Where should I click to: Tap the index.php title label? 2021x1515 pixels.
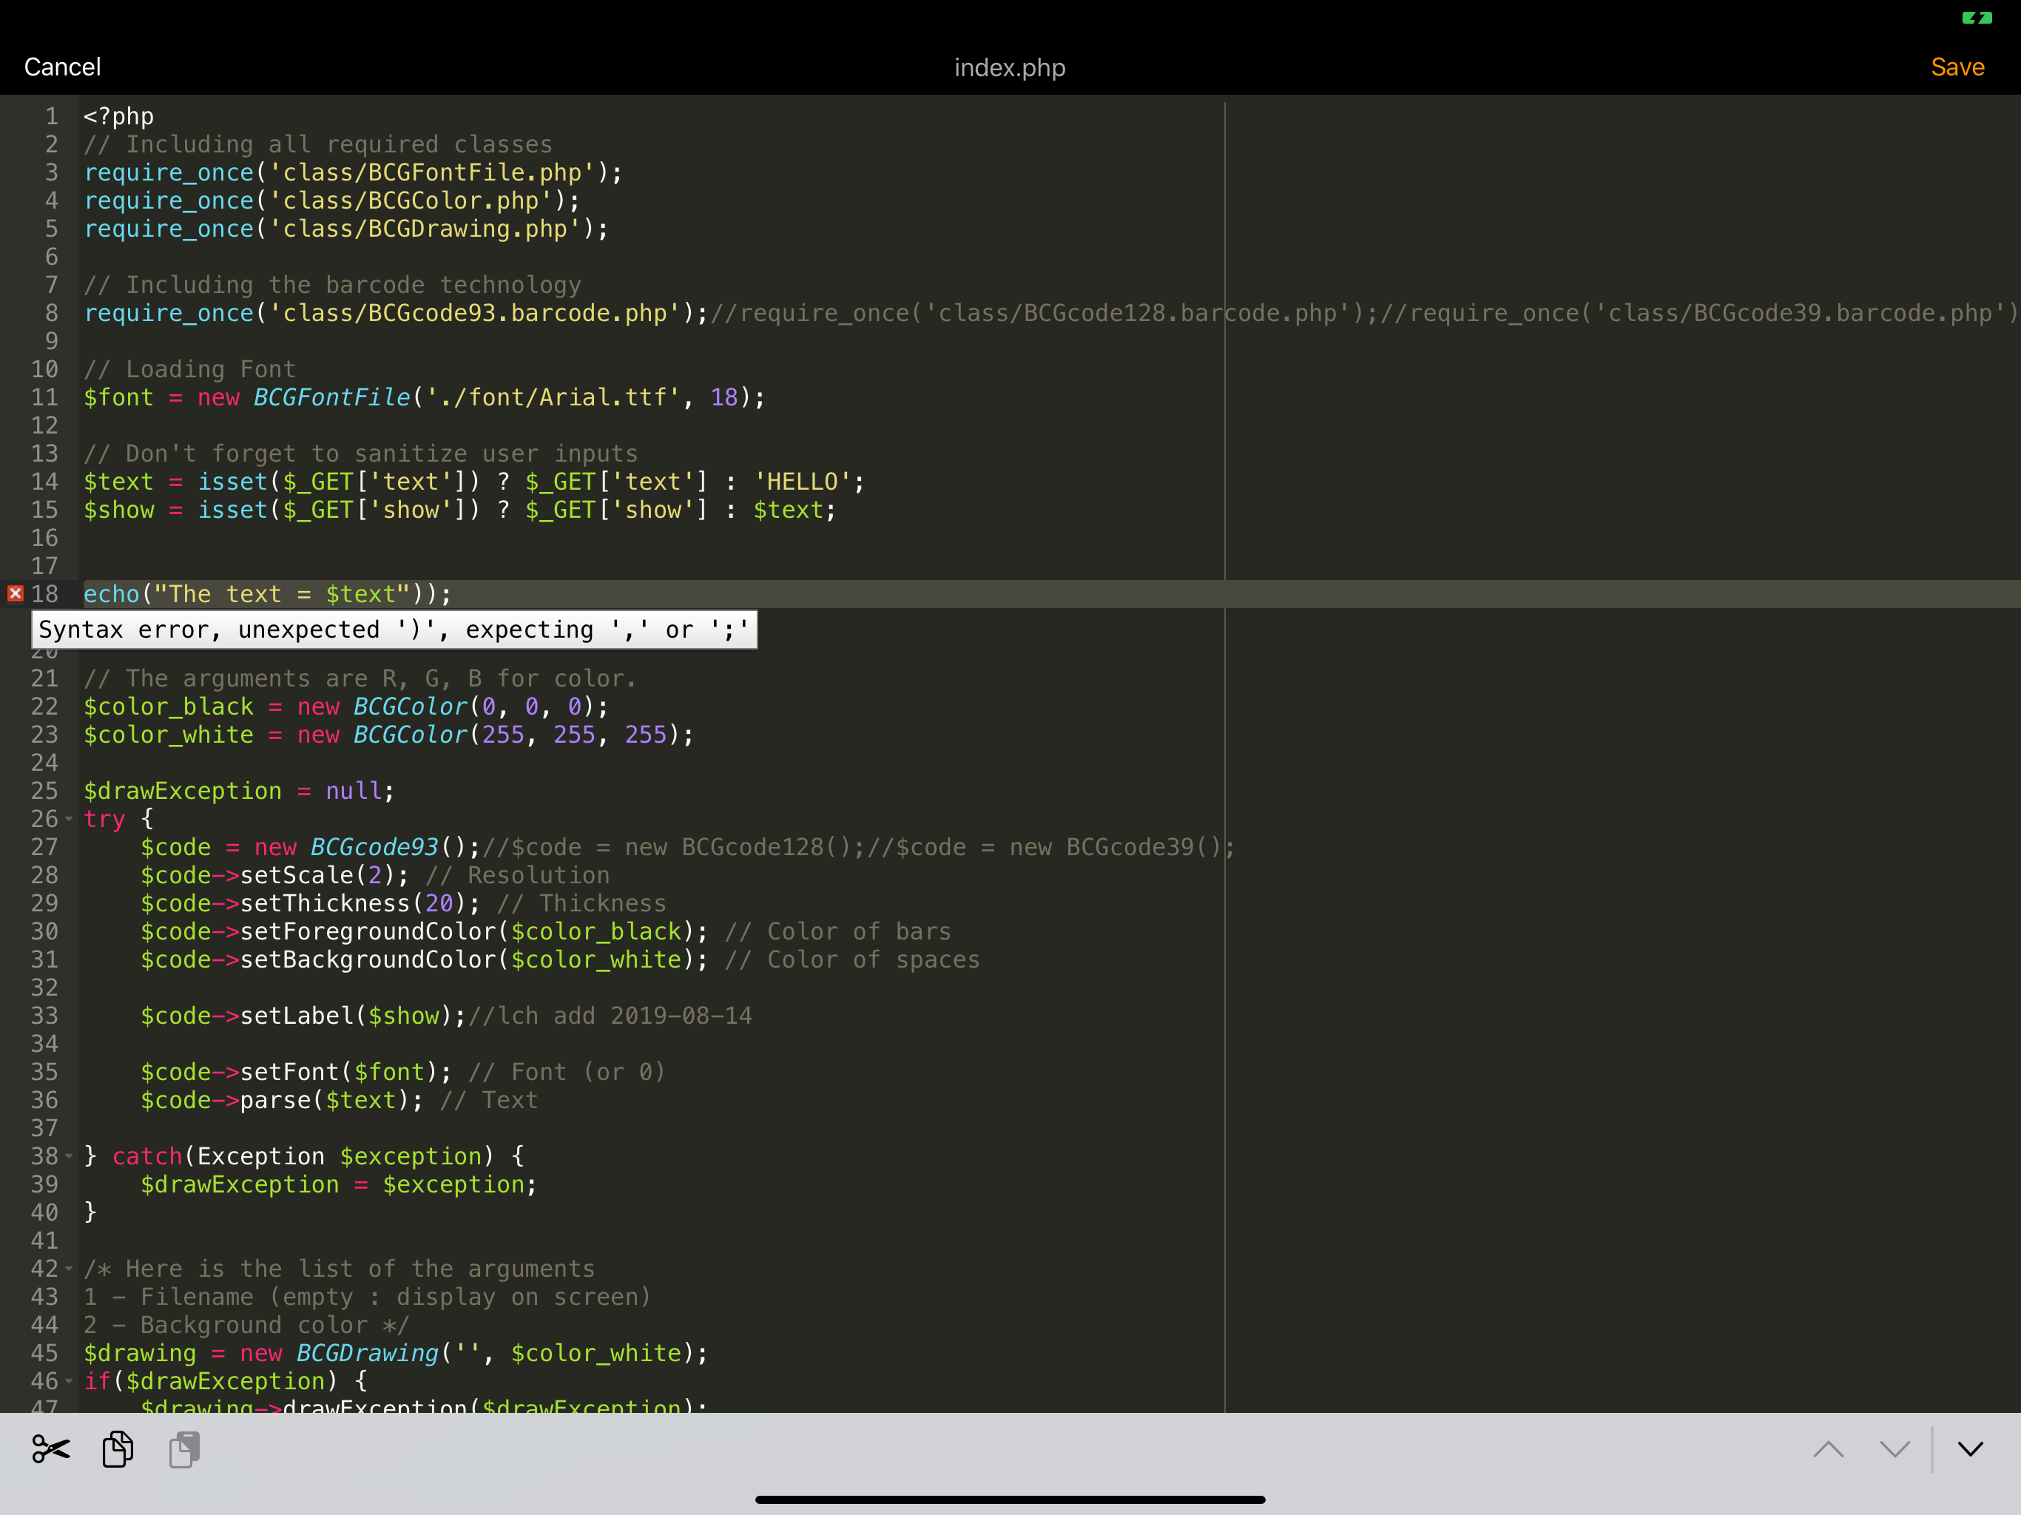(1010, 67)
